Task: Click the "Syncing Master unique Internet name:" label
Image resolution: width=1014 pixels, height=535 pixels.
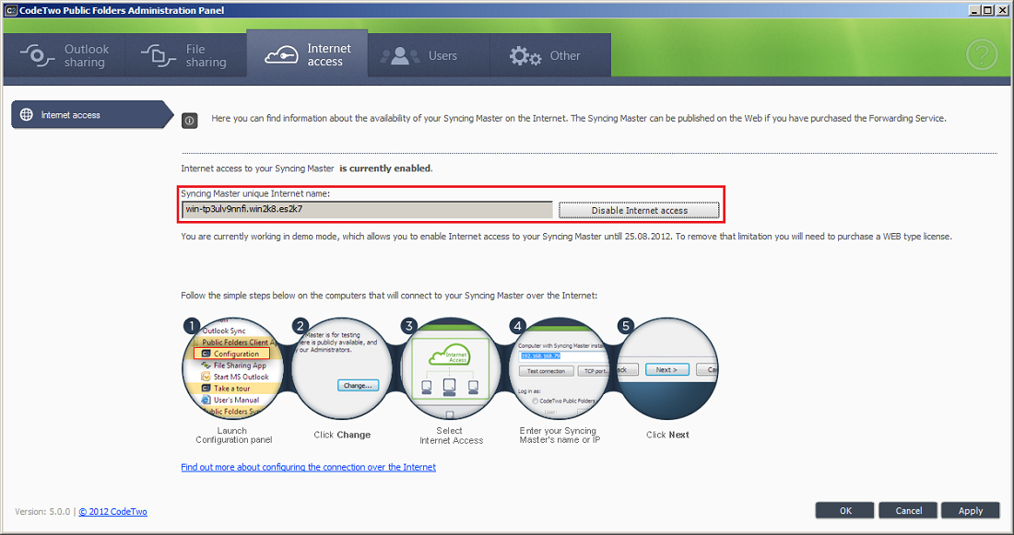Action: 255,193
